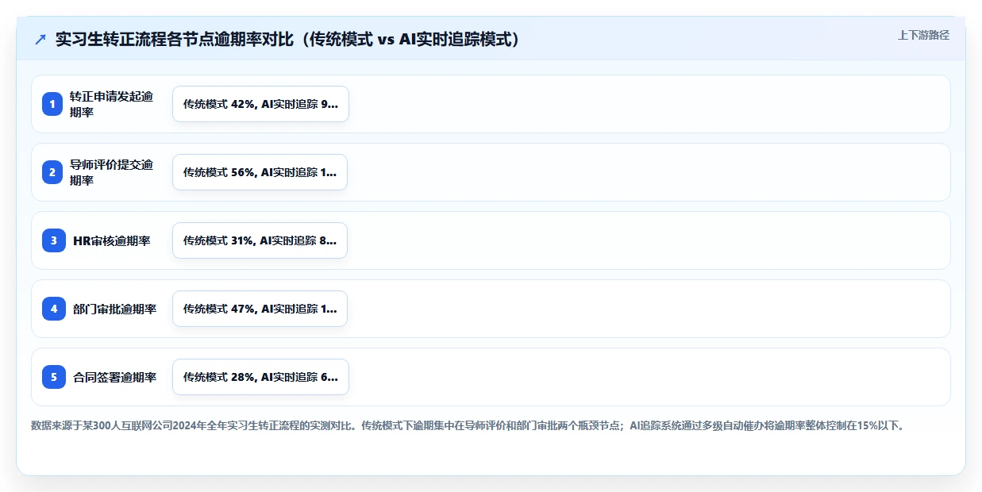Select the HR审核逾期率 label
The height and width of the screenshot is (492, 982).
[112, 240]
